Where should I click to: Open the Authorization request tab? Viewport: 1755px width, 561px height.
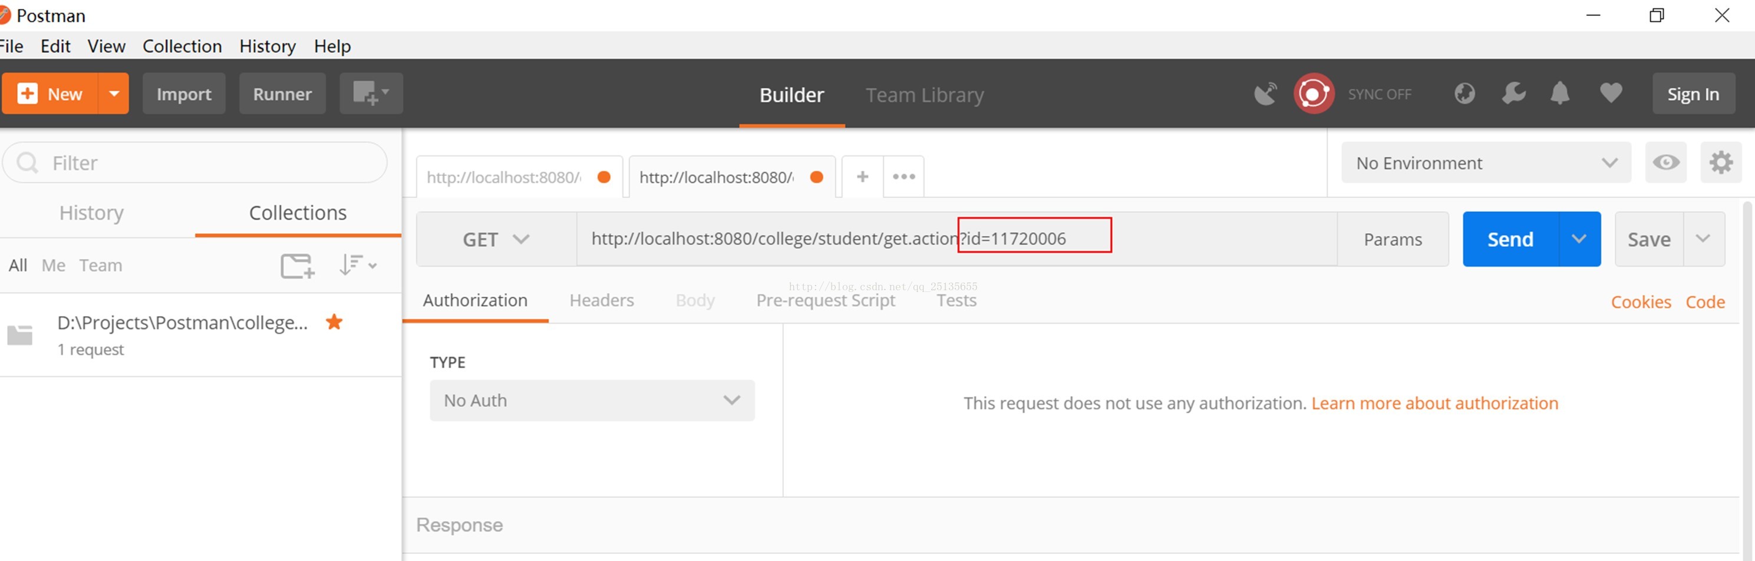[x=475, y=300]
